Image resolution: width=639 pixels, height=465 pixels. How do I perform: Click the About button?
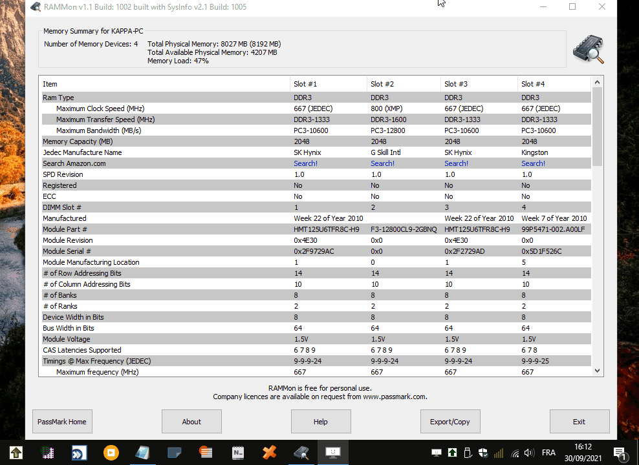[x=191, y=422]
